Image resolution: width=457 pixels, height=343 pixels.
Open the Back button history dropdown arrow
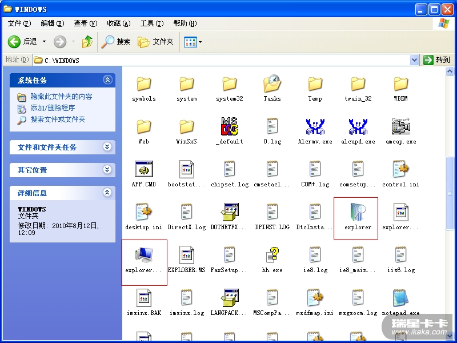45,42
